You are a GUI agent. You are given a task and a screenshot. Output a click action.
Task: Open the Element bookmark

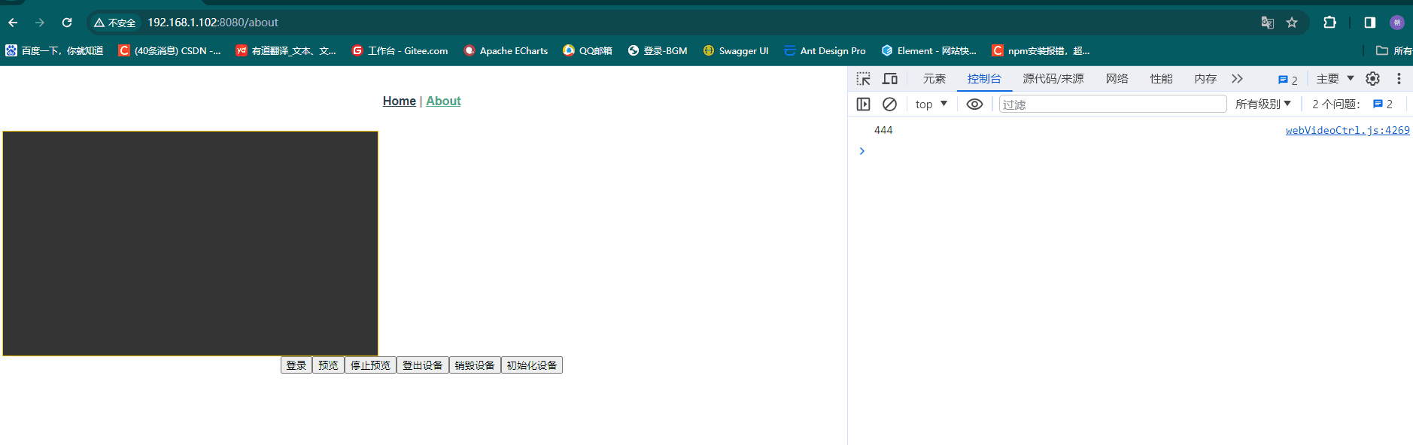click(929, 50)
